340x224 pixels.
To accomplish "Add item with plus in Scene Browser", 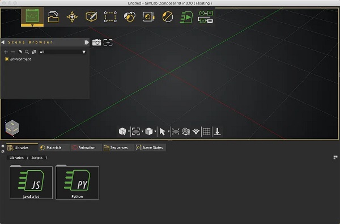I will (6, 52).
